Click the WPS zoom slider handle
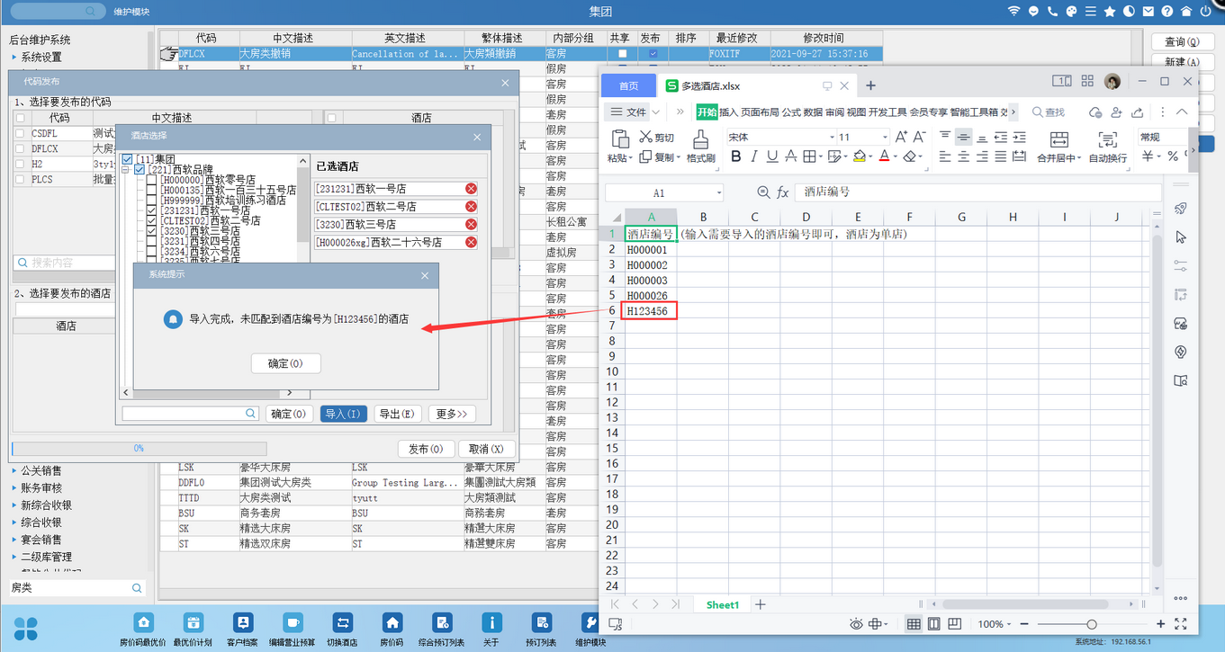Screen dimensions: 1225x652 1091,624
